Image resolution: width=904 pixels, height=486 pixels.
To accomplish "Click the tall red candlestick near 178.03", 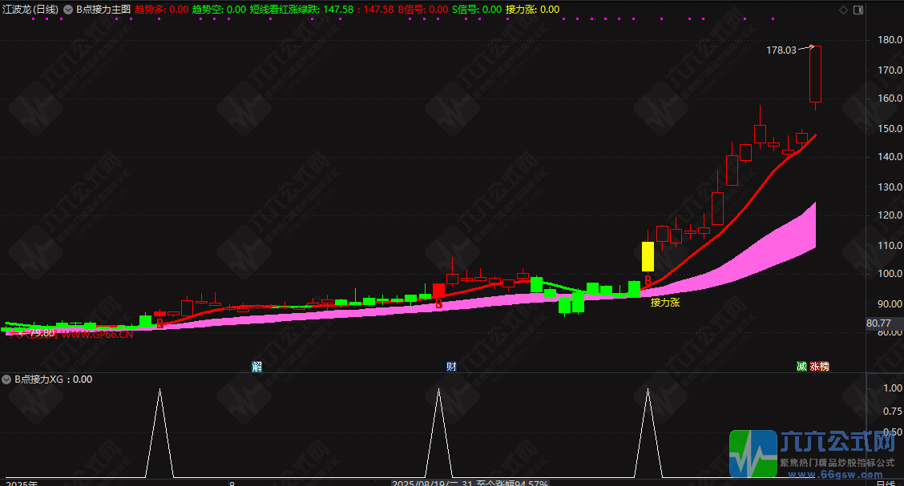I will (816, 74).
